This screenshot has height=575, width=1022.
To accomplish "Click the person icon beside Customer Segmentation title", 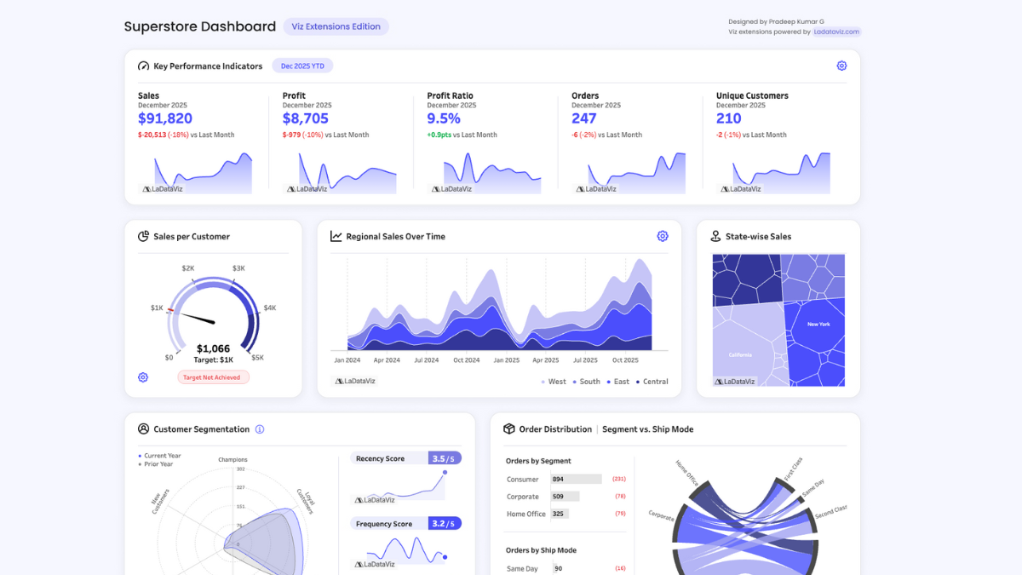I will pyautogui.click(x=143, y=429).
